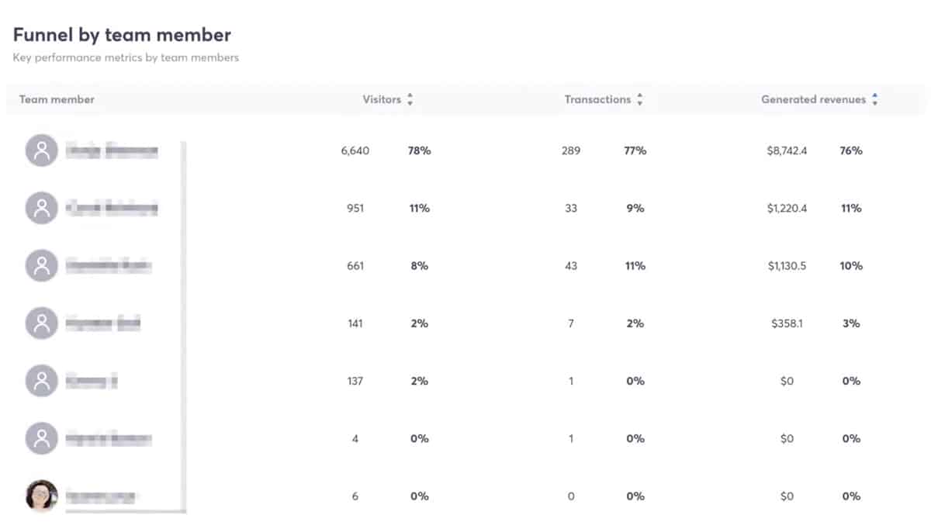
Task: Click the $1,220.4 revenue cell
Action: coord(787,208)
